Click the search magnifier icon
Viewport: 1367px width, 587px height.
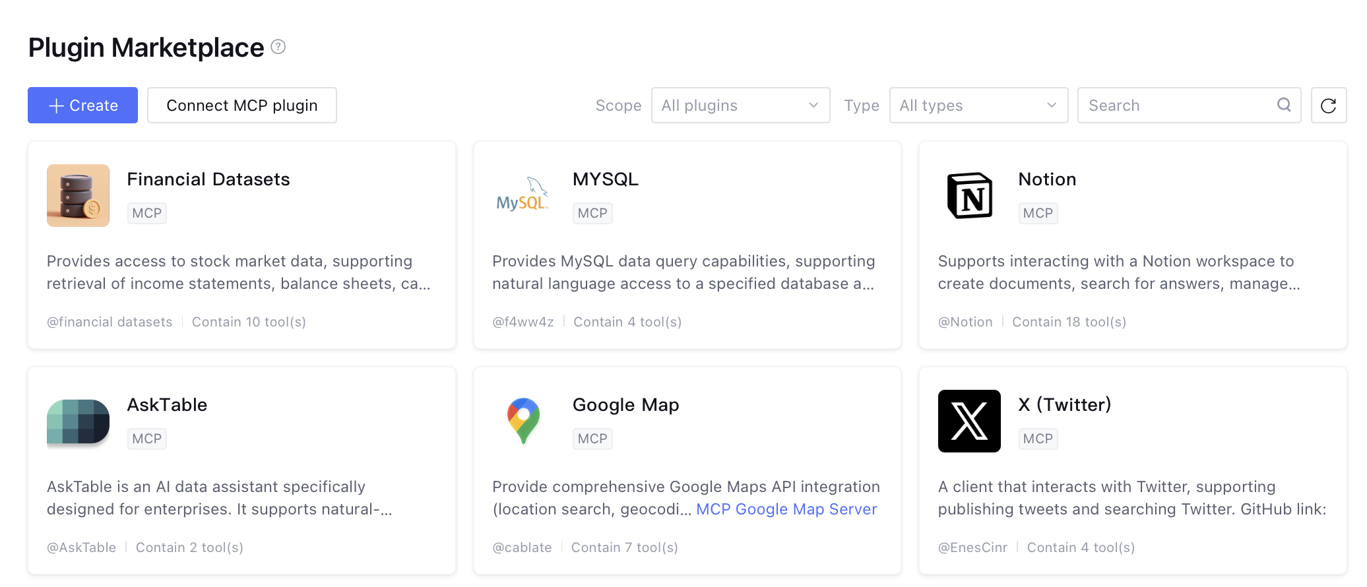pos(1283,105)
